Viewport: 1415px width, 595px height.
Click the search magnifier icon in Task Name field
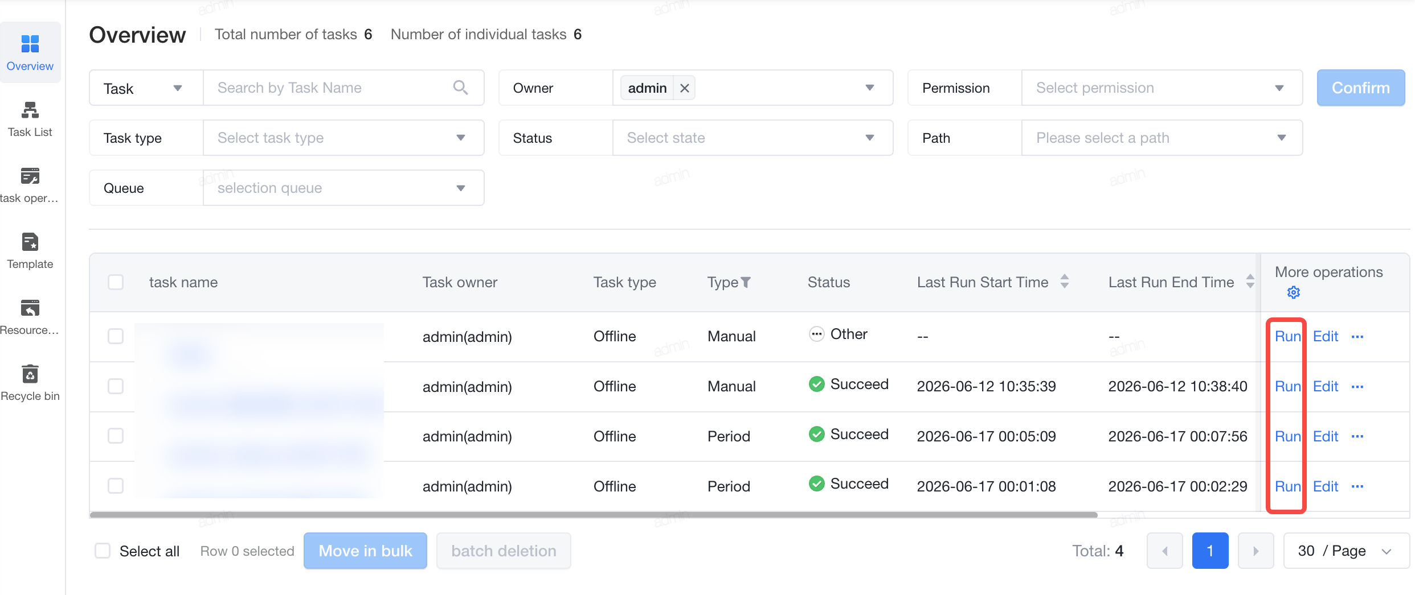(460, 88)
